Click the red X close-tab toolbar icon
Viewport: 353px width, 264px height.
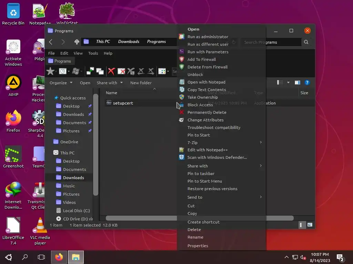tap(111, 71)
